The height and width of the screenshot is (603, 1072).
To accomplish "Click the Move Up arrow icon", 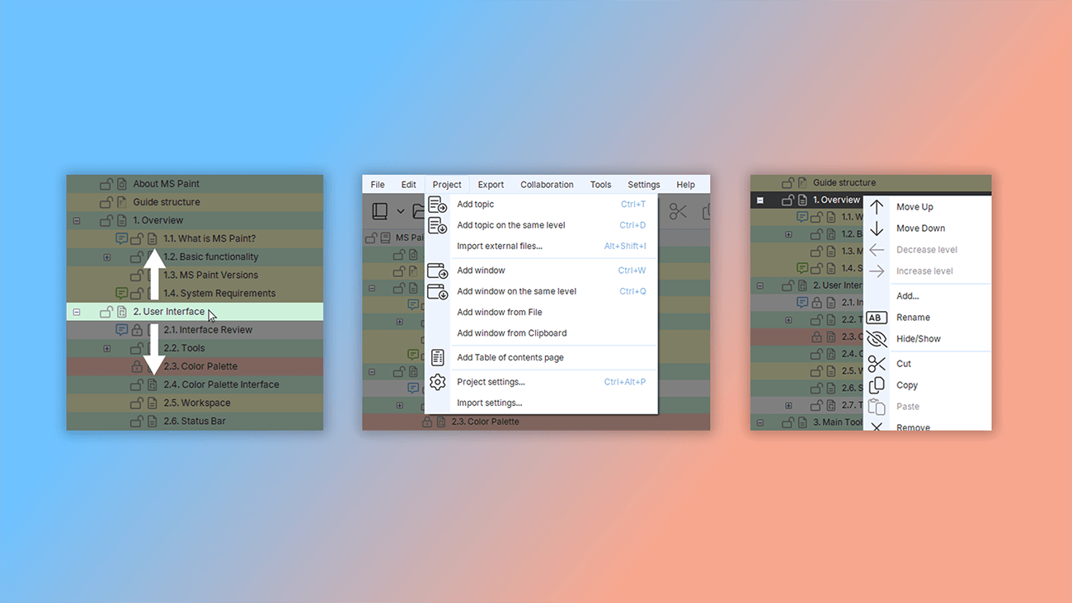I will [x=877, y=207].
